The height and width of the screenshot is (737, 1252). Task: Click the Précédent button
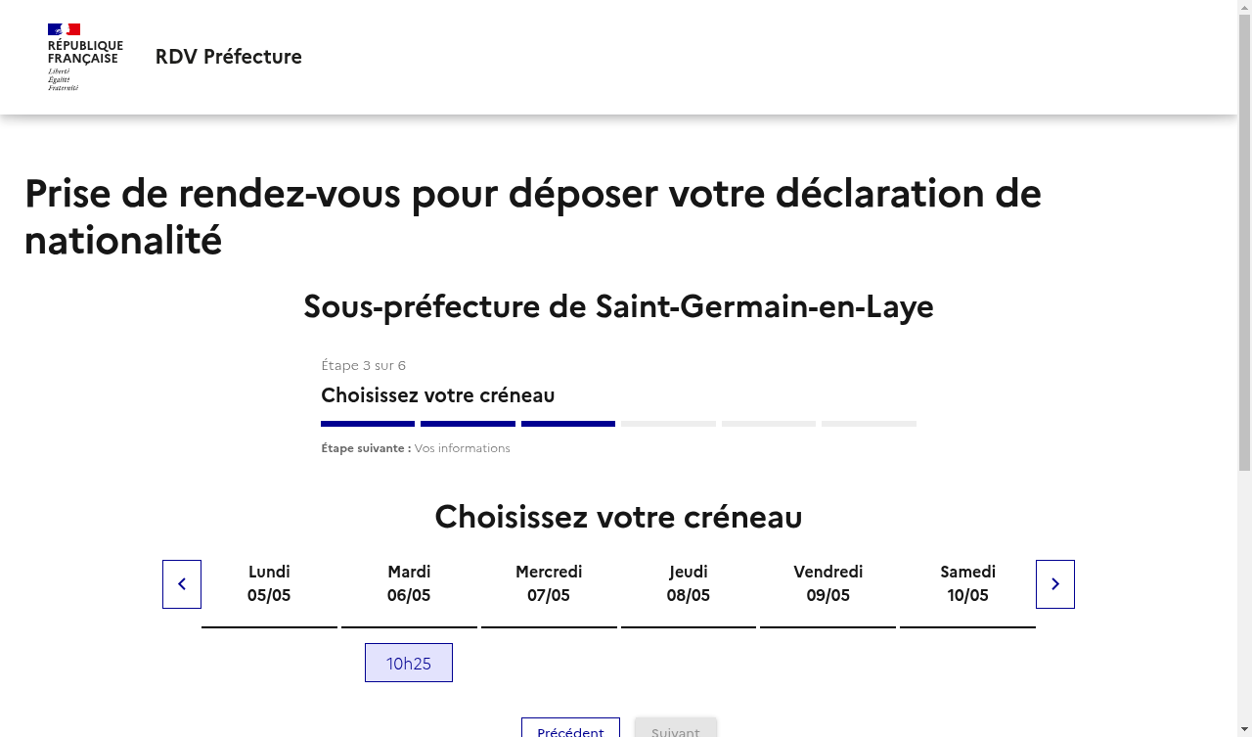coord(570,727)
